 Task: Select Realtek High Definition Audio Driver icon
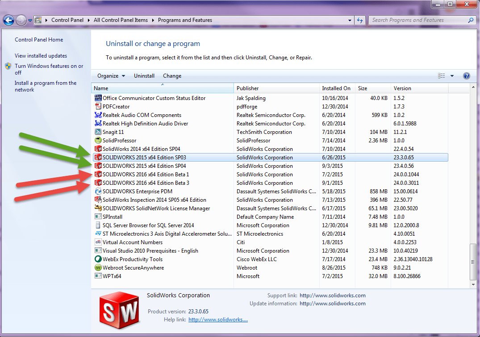pos(98,123)
